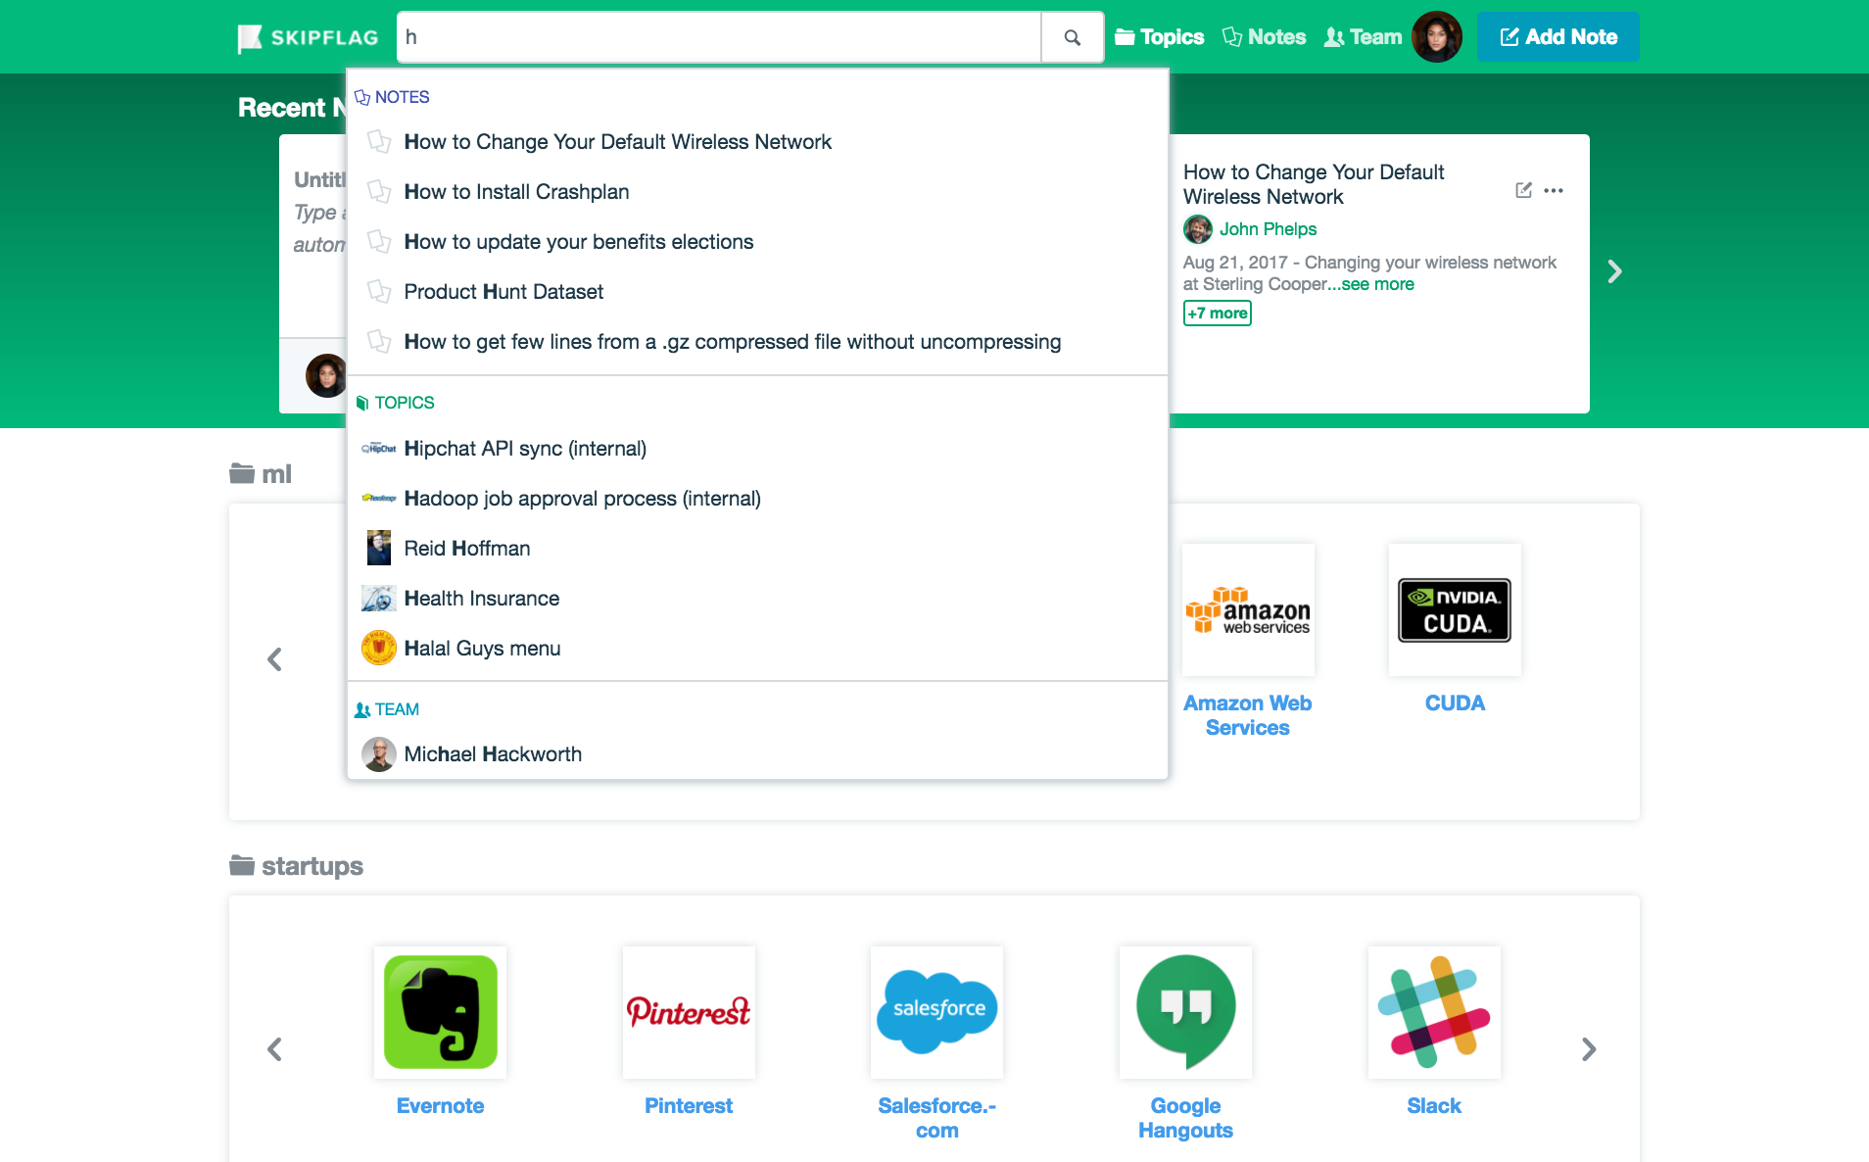Viewport: 1869px width, 1162px height.
Task: Click Reid Hoffman's photo thumbnail
Action: click(x=379, y=549)
